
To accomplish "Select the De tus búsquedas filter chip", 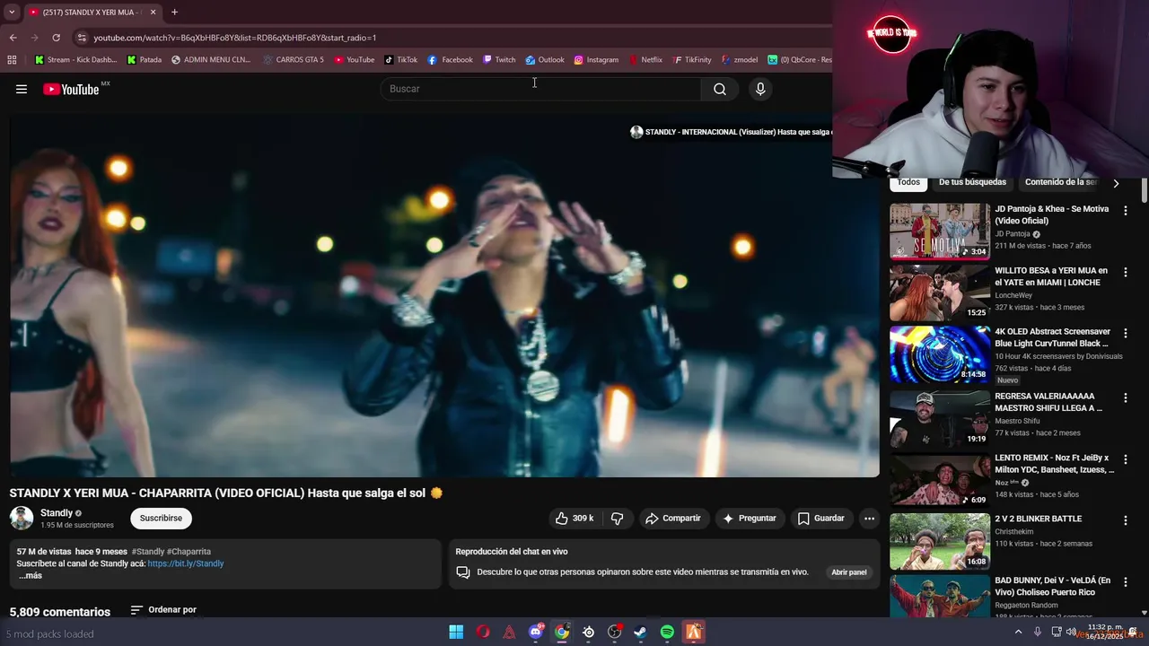I will point(972,182).
